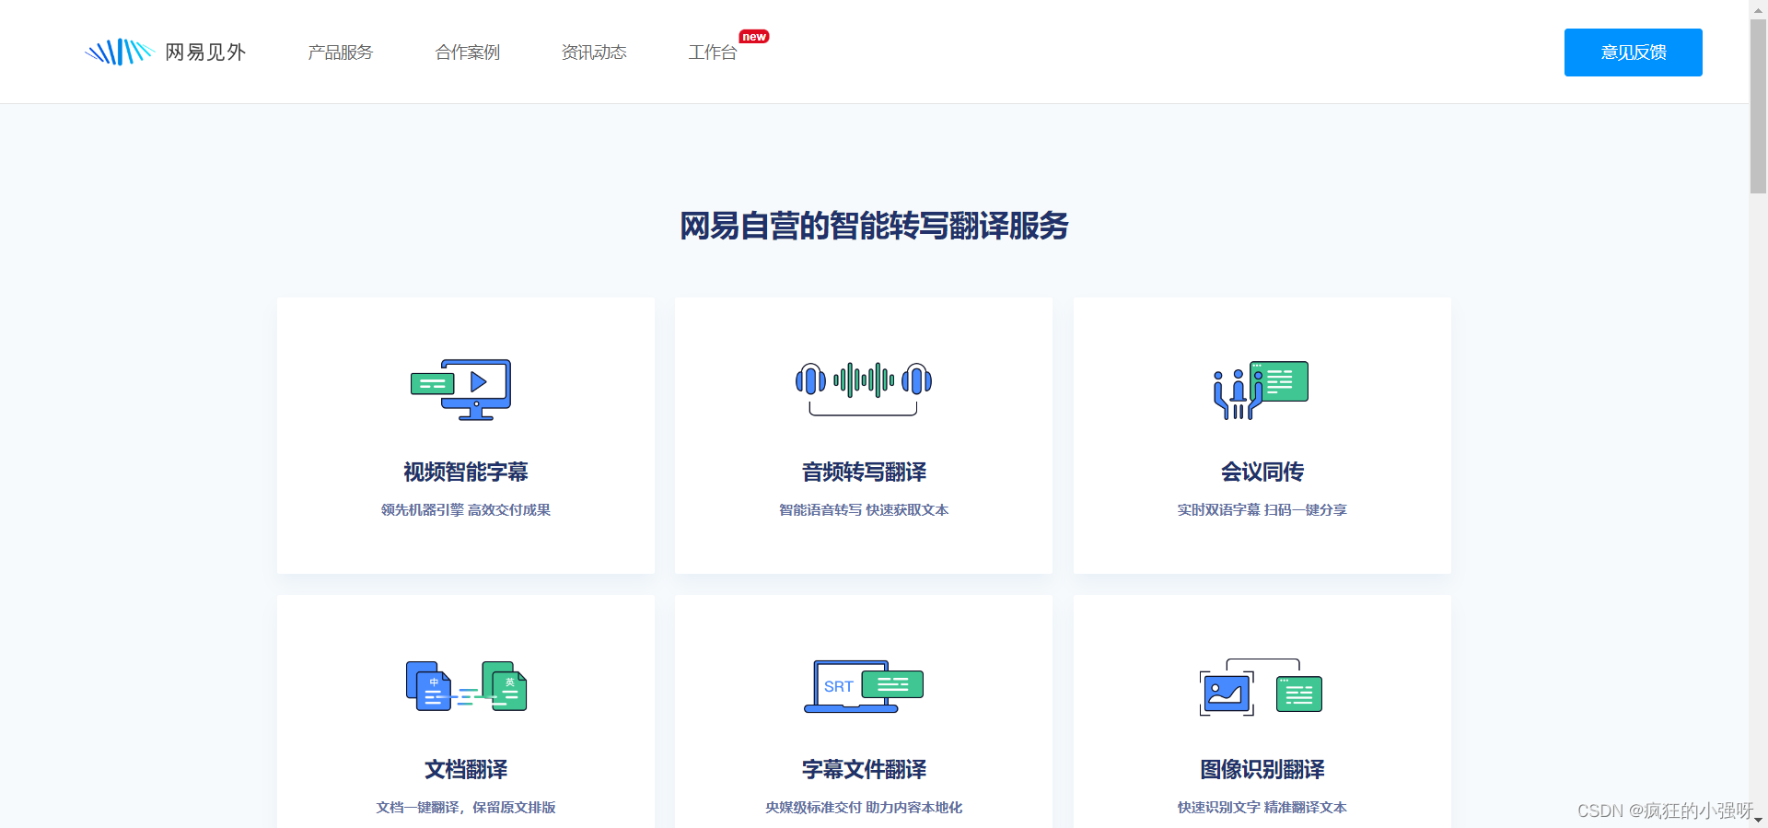Open the 图像识别翻译 service title
Viewport: 1768px width, 828px height.
pos(1262,769)
